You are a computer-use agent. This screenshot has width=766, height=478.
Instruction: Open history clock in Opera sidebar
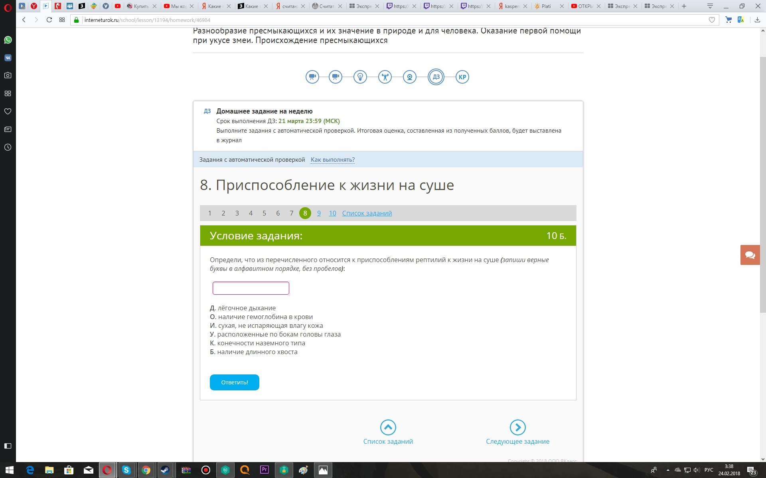pos(8,147)
